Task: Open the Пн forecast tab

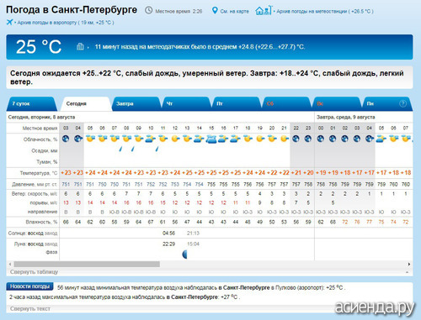Action: point(386,104)
